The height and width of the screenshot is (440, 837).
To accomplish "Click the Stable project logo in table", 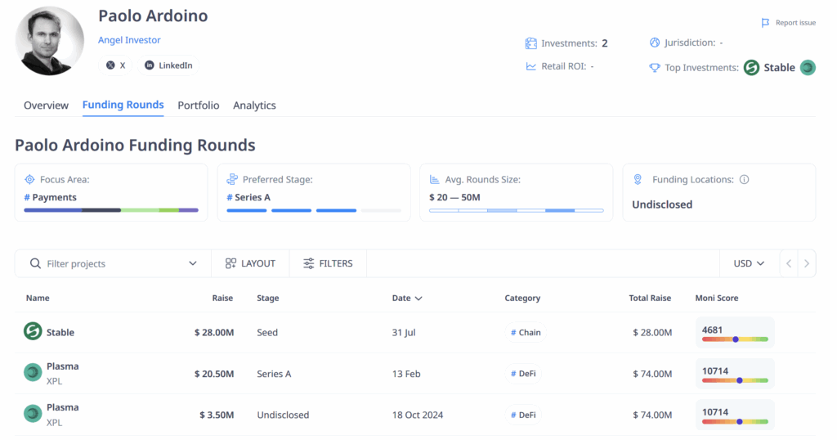I will pyautogui.click(x=33, y=331).
